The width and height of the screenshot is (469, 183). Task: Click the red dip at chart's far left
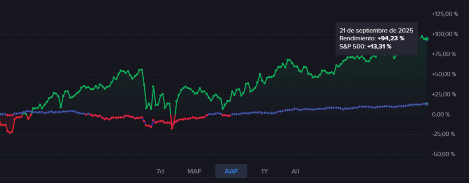coord(10,133)
